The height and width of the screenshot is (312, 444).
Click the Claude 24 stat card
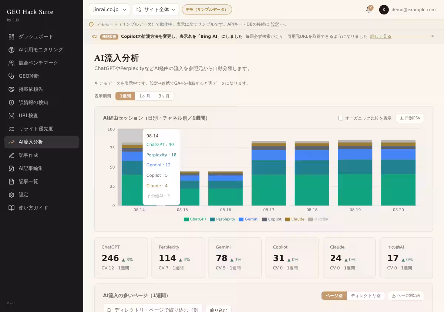pos(349,258)
